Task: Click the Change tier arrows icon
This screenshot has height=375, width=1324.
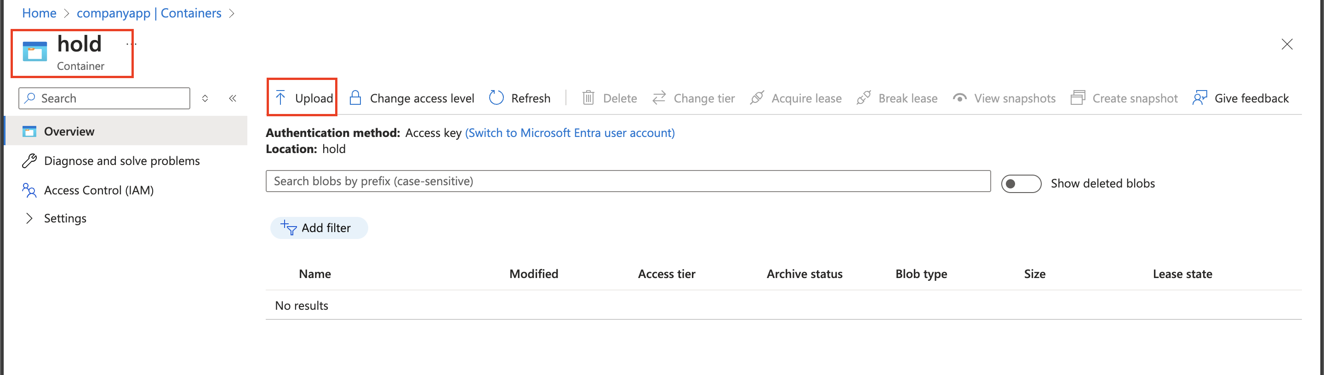Action: point(659,97)
